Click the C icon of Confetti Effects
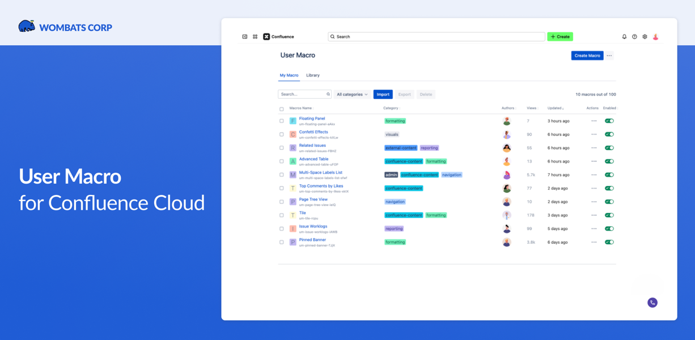This screenshot has height=340, width=695. pyautogui.click(x=293, y=135)
